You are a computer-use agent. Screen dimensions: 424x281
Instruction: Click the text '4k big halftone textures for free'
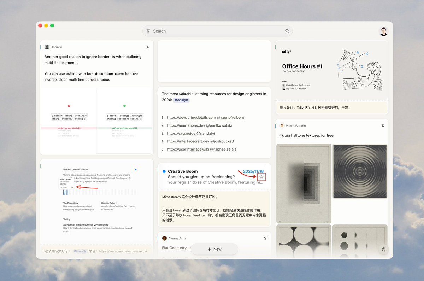(x=306, y=135)
